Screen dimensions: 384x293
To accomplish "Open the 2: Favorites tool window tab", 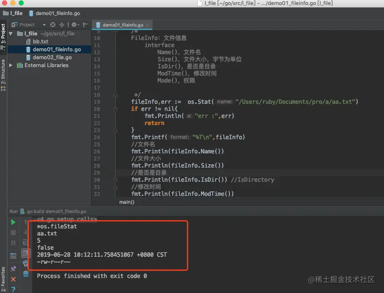I will (3, 280).
